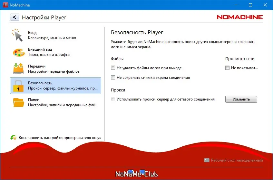Enable 'Не сохранять снимки экрана соединения'
The image size is (273, 180).
tap(113, 77)
